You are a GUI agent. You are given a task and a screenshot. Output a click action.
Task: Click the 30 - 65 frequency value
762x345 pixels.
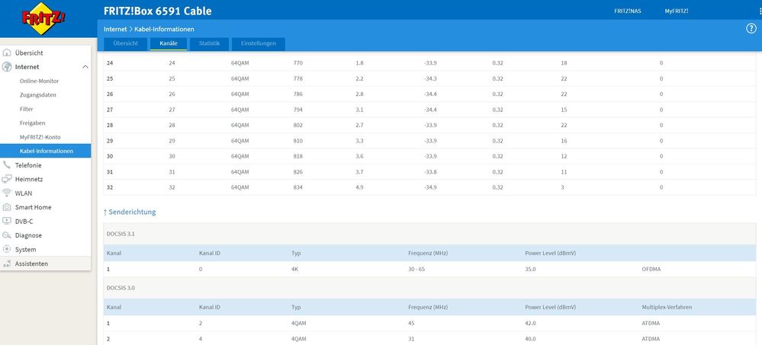point(416,269)
